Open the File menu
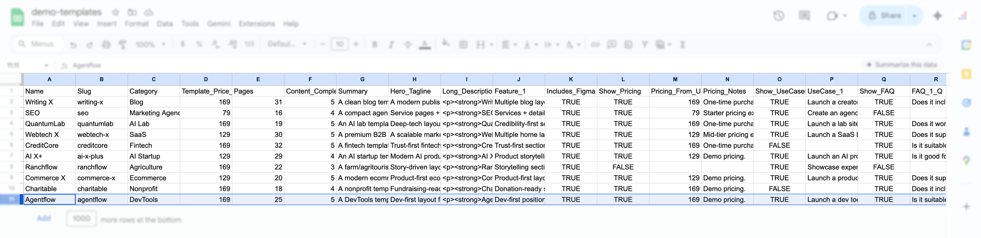The height and width of the screenshot is (238, 981). [x=38, y=23]
